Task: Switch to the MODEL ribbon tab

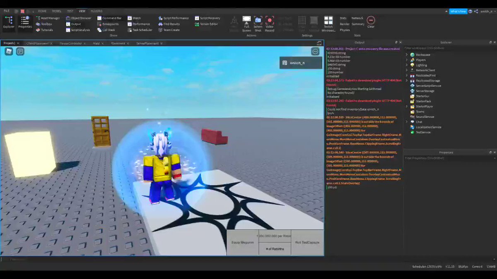Action: click(x=56, y=11)
